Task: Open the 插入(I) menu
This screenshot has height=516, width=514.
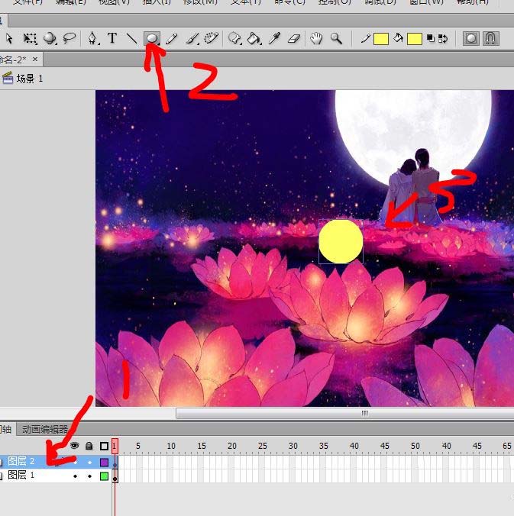Action: tap(157, 2)
